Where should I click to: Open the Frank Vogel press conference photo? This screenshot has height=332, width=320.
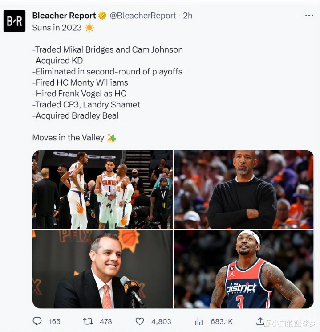[x=102, y=269]
